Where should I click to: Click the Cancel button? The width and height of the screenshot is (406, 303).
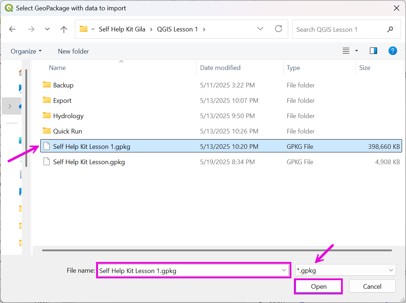pyautogui.click(x=372, y=287)
